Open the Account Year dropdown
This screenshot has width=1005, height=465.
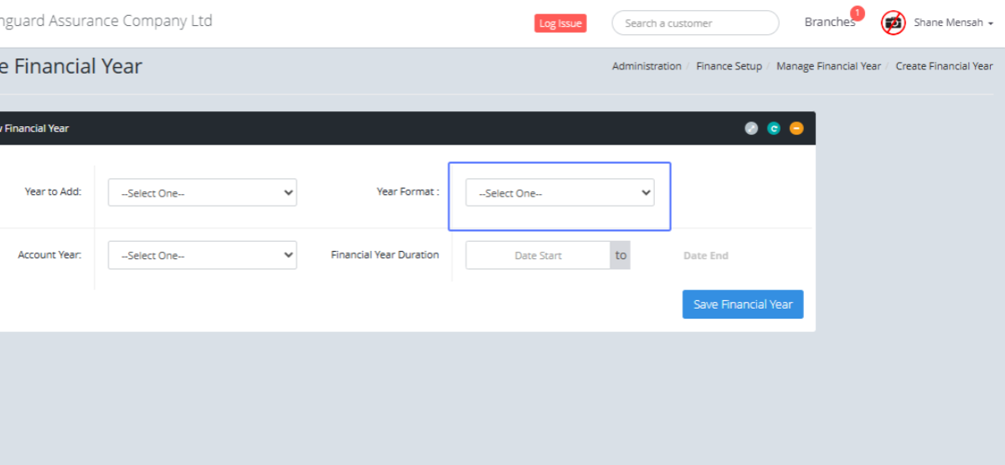[202, 255]
